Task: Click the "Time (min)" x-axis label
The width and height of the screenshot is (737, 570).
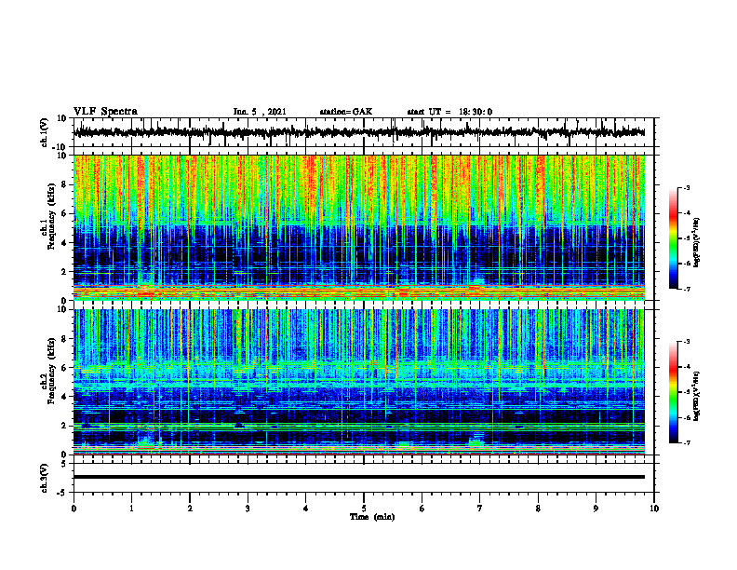Action: (x=372, y=517)
